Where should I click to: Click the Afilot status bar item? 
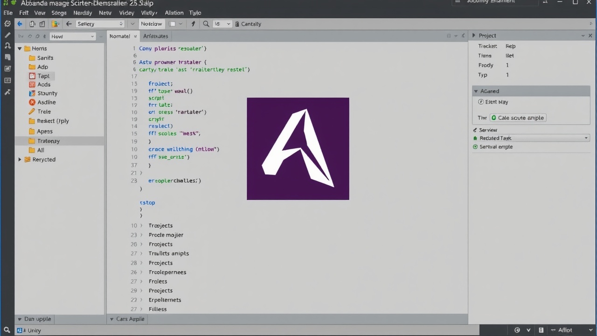565,330
